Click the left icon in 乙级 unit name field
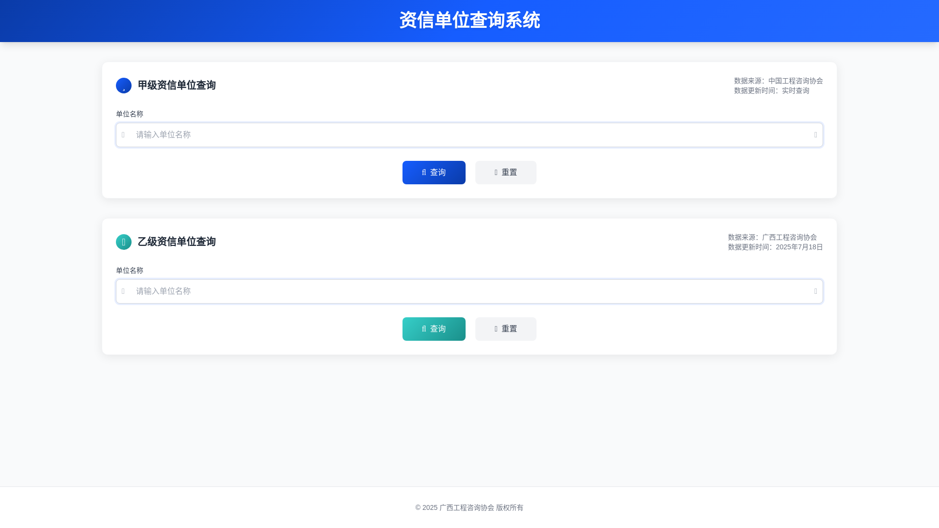939x528 pixels. [x=123, y=291]
